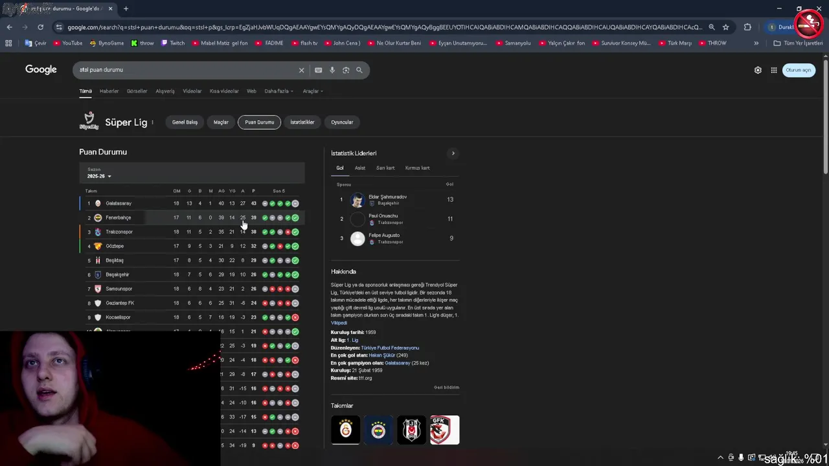This screenshot has width=829, height=466.
Task: Open the Tüm Yer İşaretleri folder
Action: (798, 43)
